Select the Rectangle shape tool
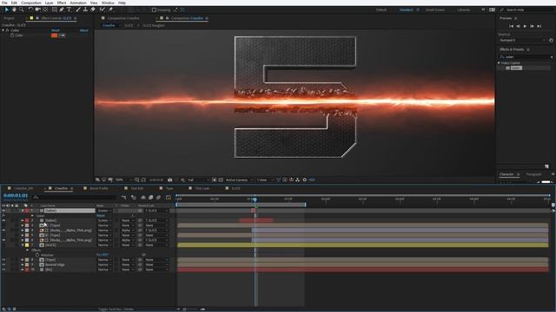Image resolution: width=556 pixels, height=312 pixels. pyautogui.click(x=54, y=10)
